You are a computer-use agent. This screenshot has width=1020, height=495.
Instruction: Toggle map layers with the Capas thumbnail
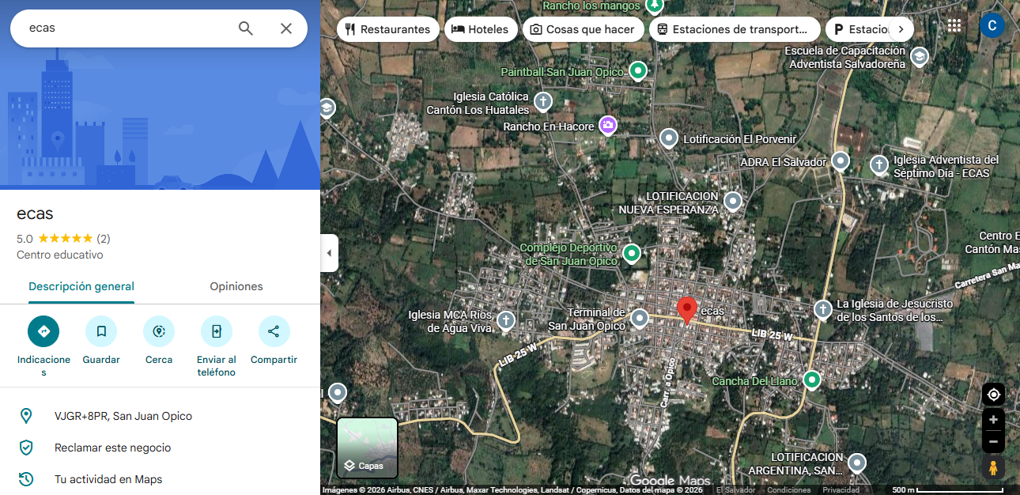(x=368, y=448)
